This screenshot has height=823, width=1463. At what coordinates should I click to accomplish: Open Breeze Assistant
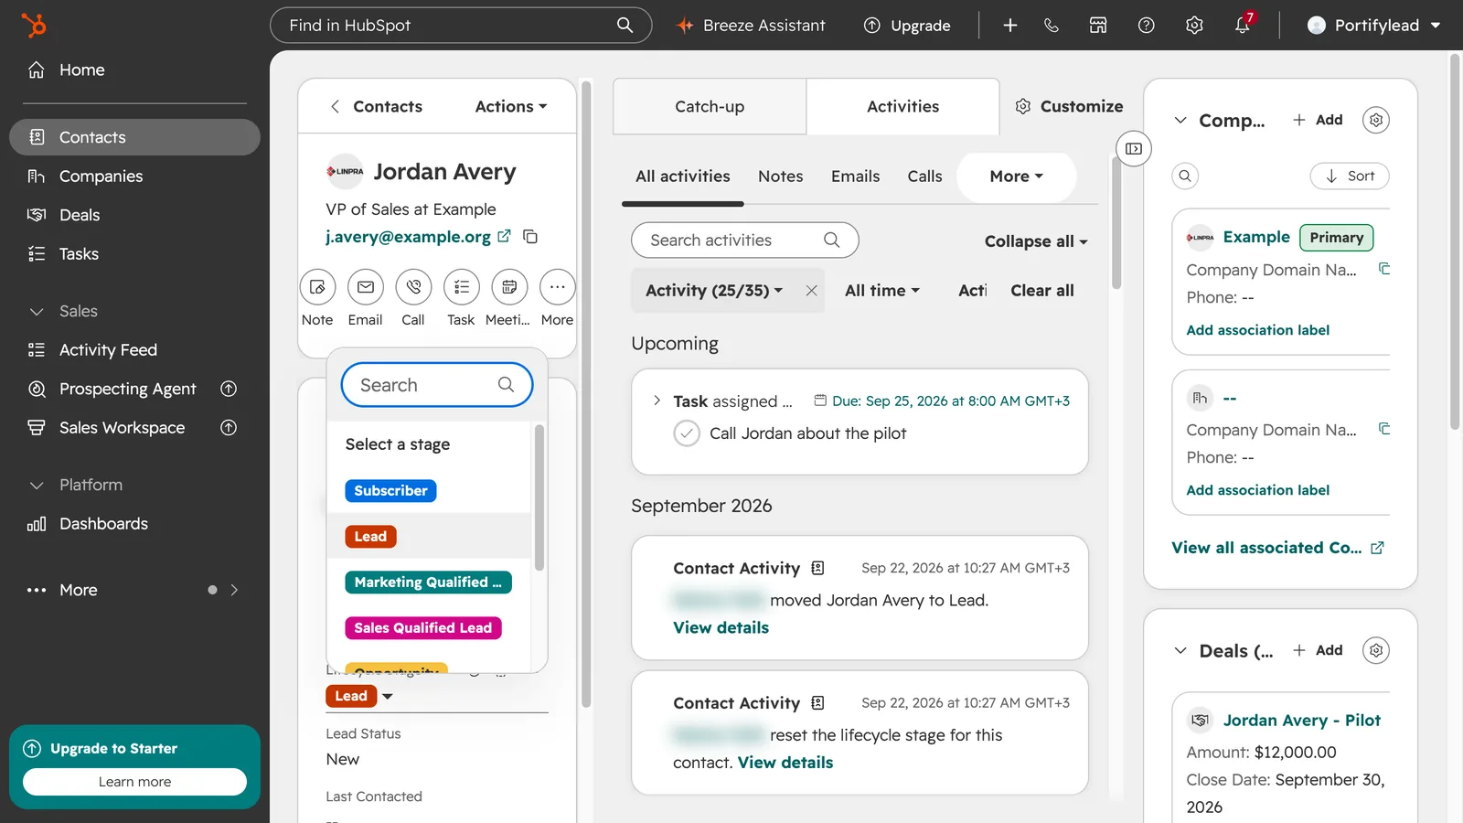tap(750, 25)
